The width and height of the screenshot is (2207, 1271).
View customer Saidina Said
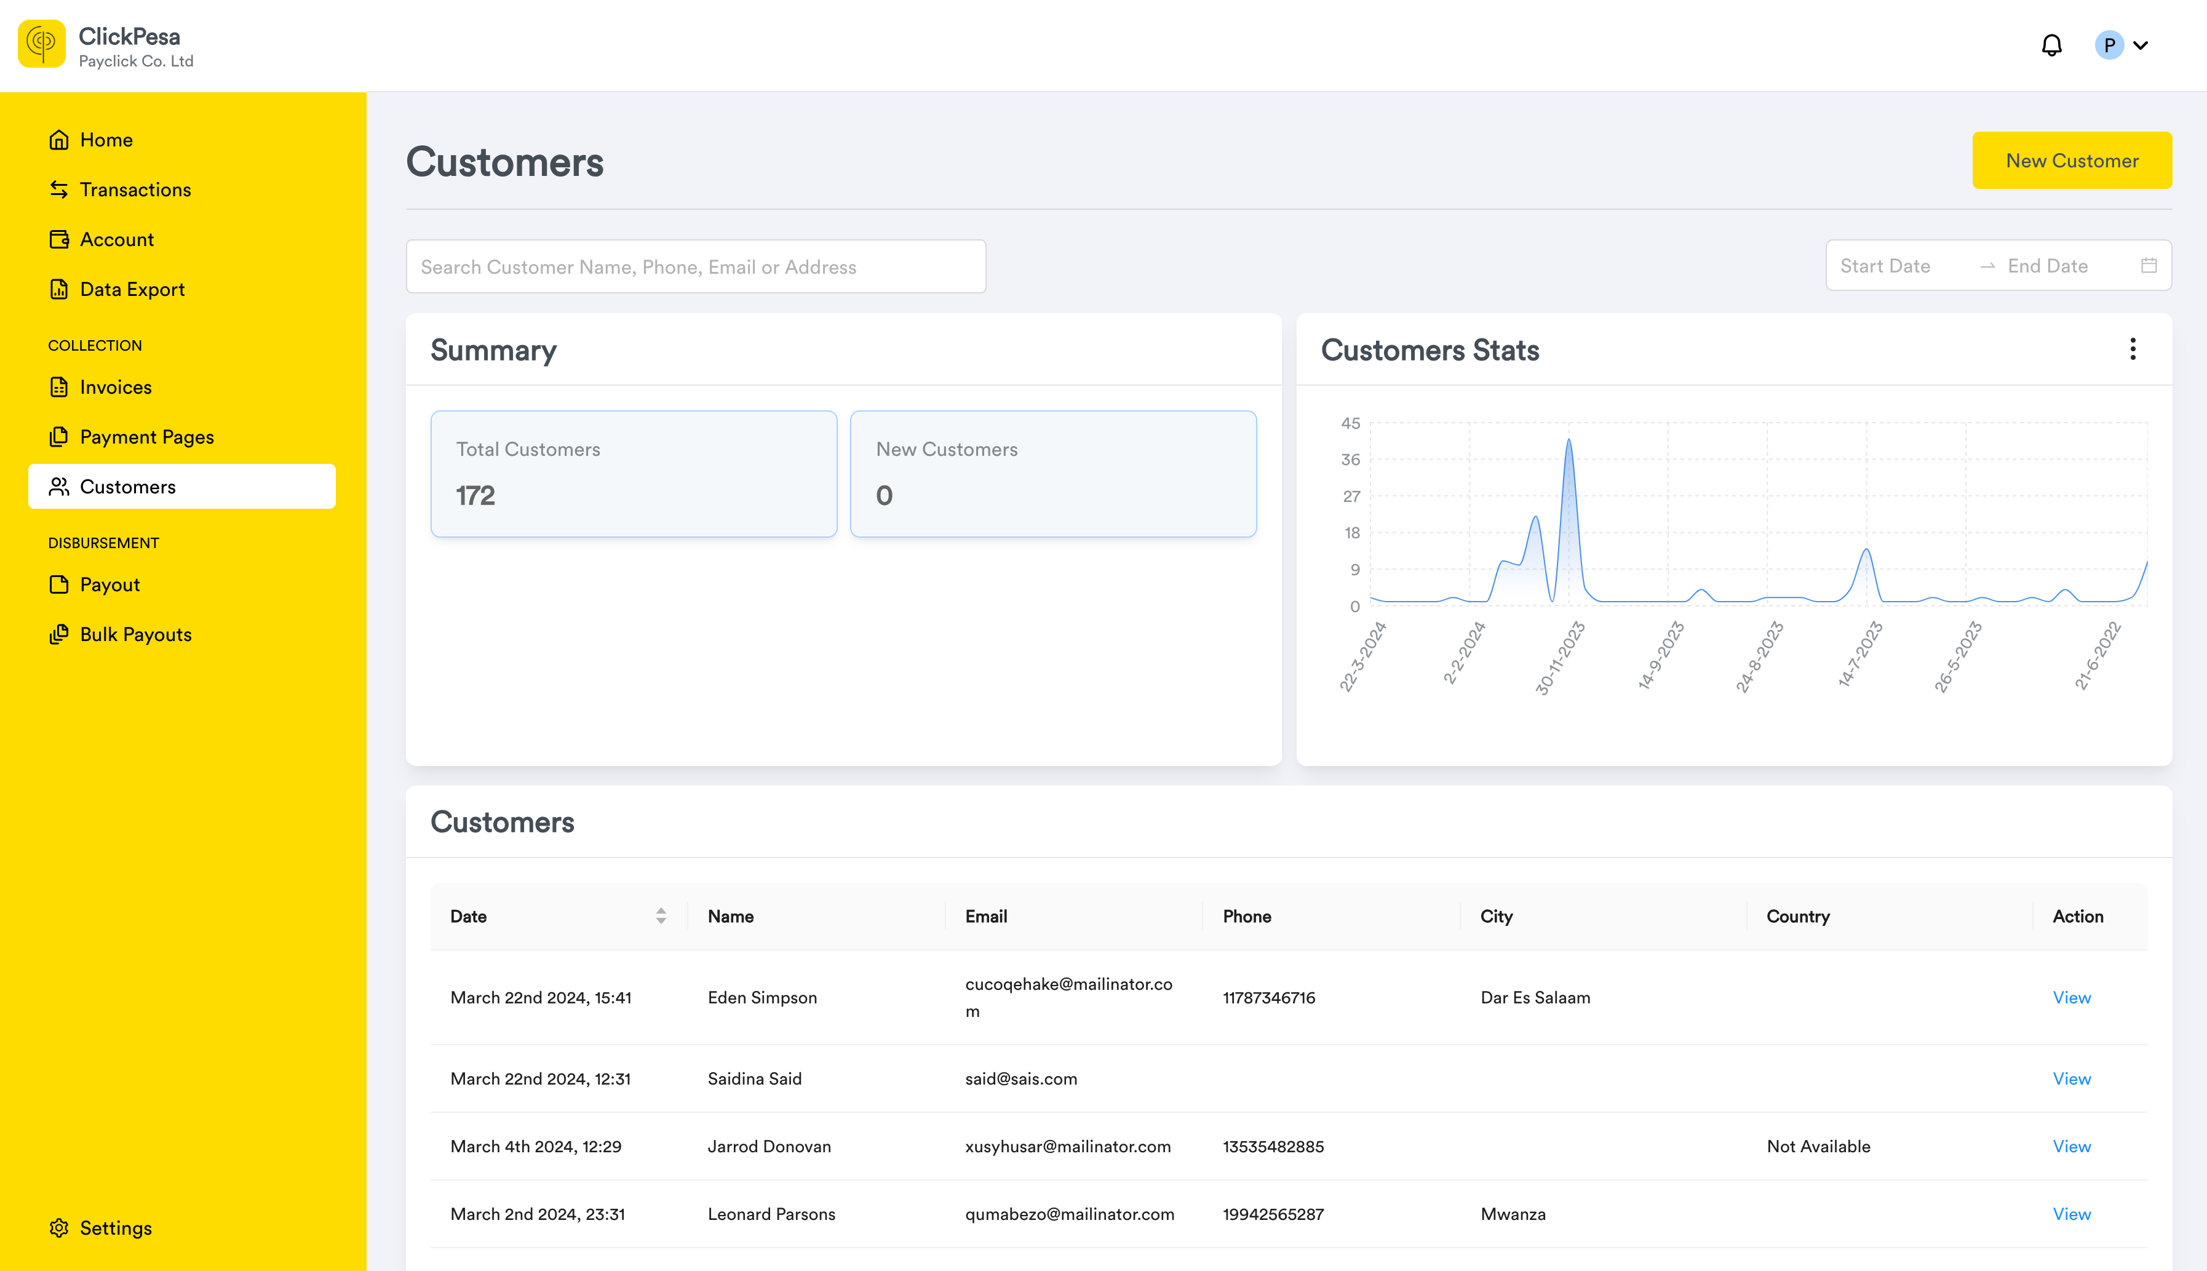tap(2072, 1078)
